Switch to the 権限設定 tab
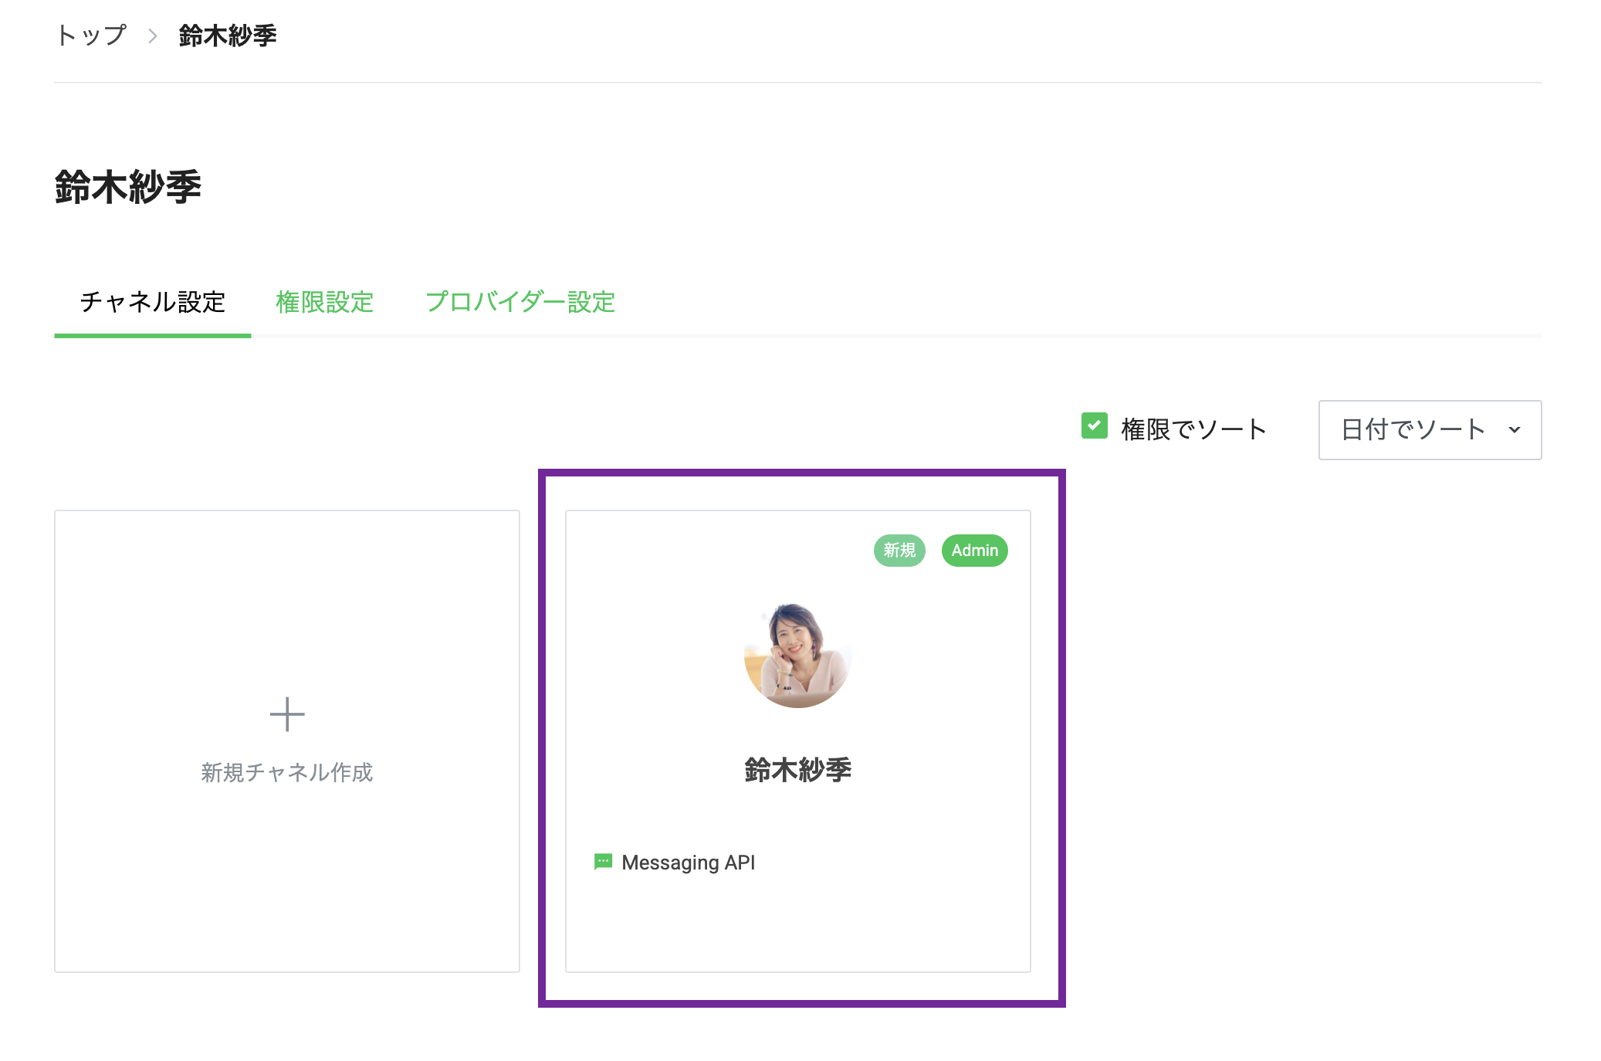This screenshot has height=1061, width=1601. click(325, 302)
